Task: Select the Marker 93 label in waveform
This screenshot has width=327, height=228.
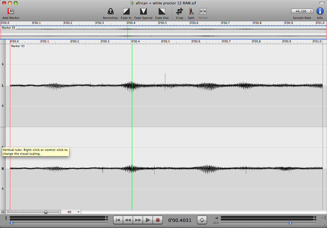Action: click(x=18, y=46)
